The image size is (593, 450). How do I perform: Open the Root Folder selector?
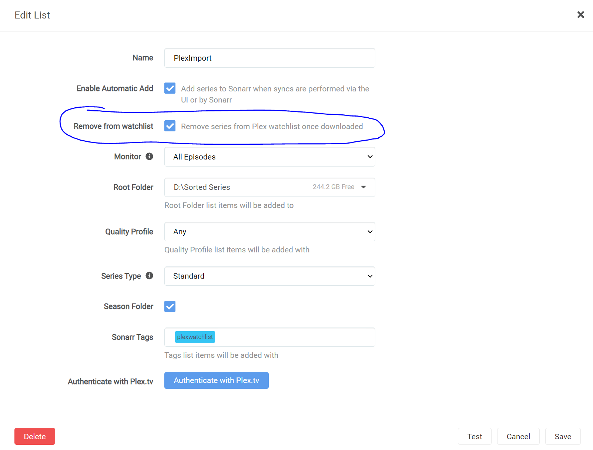[x=269, y=187]
